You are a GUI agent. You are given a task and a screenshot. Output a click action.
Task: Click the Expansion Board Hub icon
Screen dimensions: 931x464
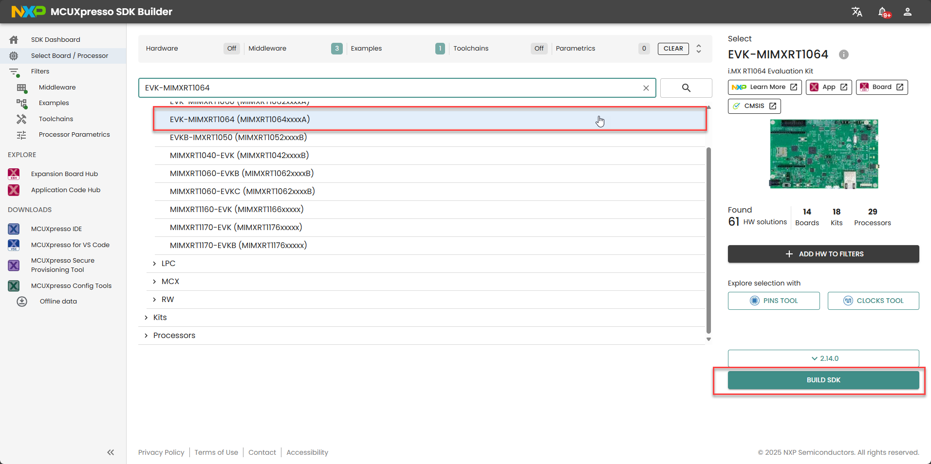click(x=14, y=174)
